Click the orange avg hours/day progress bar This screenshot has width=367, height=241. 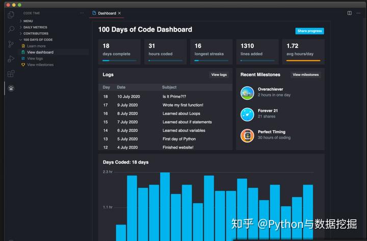click(x=303, y=61)
